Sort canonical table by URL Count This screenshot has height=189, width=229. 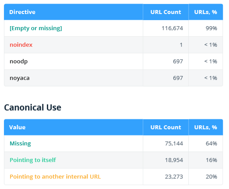[x=166, y=127]
